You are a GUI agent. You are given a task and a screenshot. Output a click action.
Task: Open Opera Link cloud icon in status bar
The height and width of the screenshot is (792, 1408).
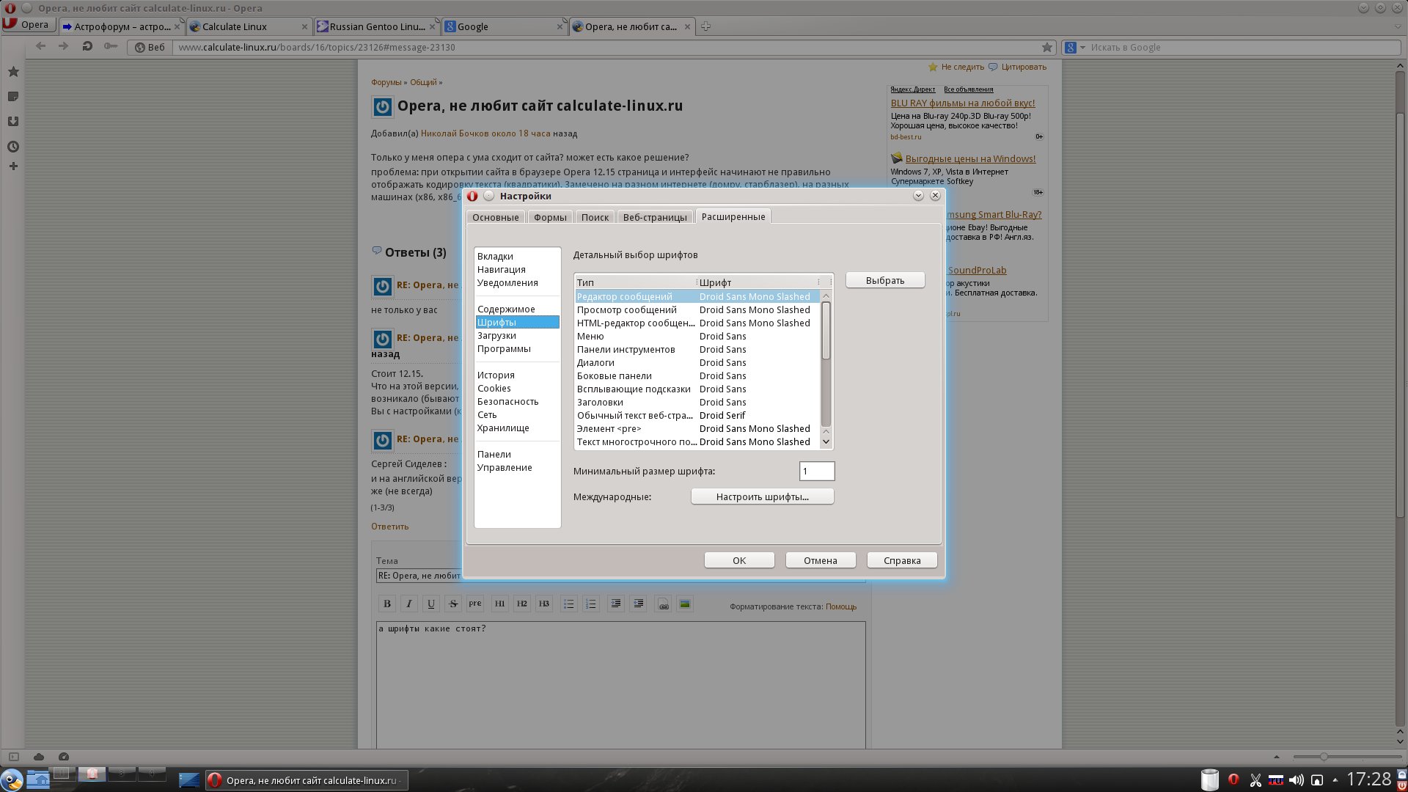pos(39,757)
